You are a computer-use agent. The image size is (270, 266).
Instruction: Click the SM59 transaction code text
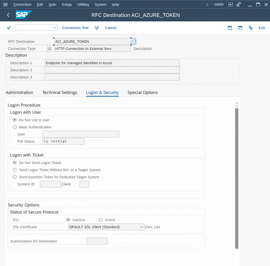click(x=219, y=5)
